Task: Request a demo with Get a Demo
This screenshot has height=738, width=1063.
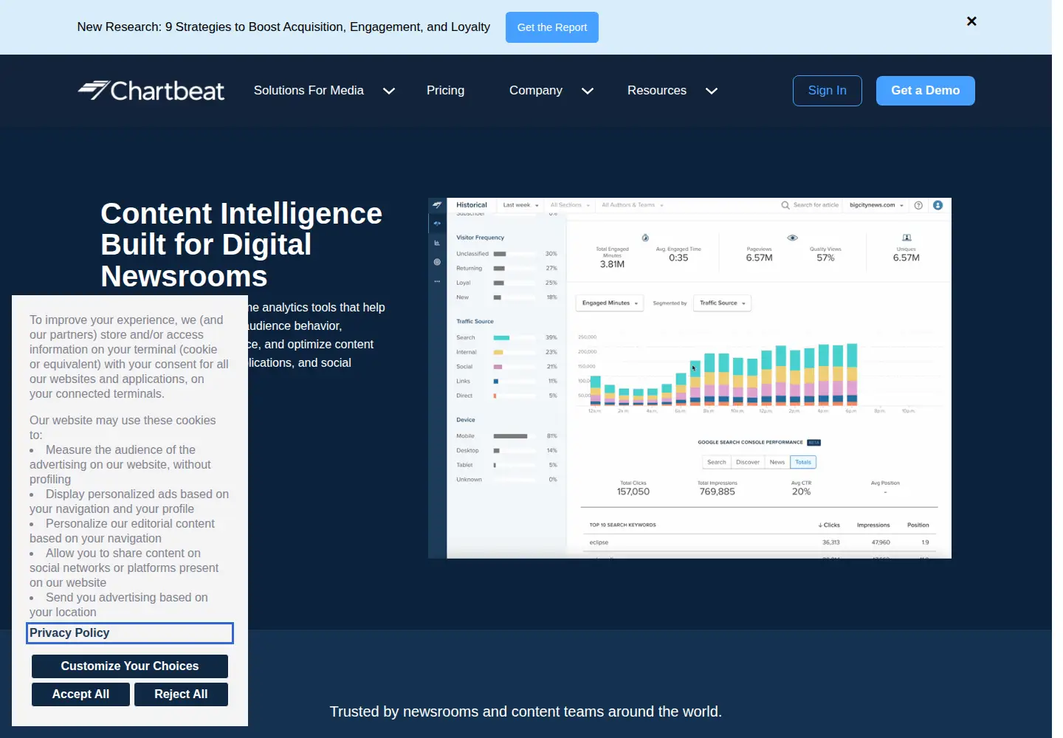Action: [926, 91]
